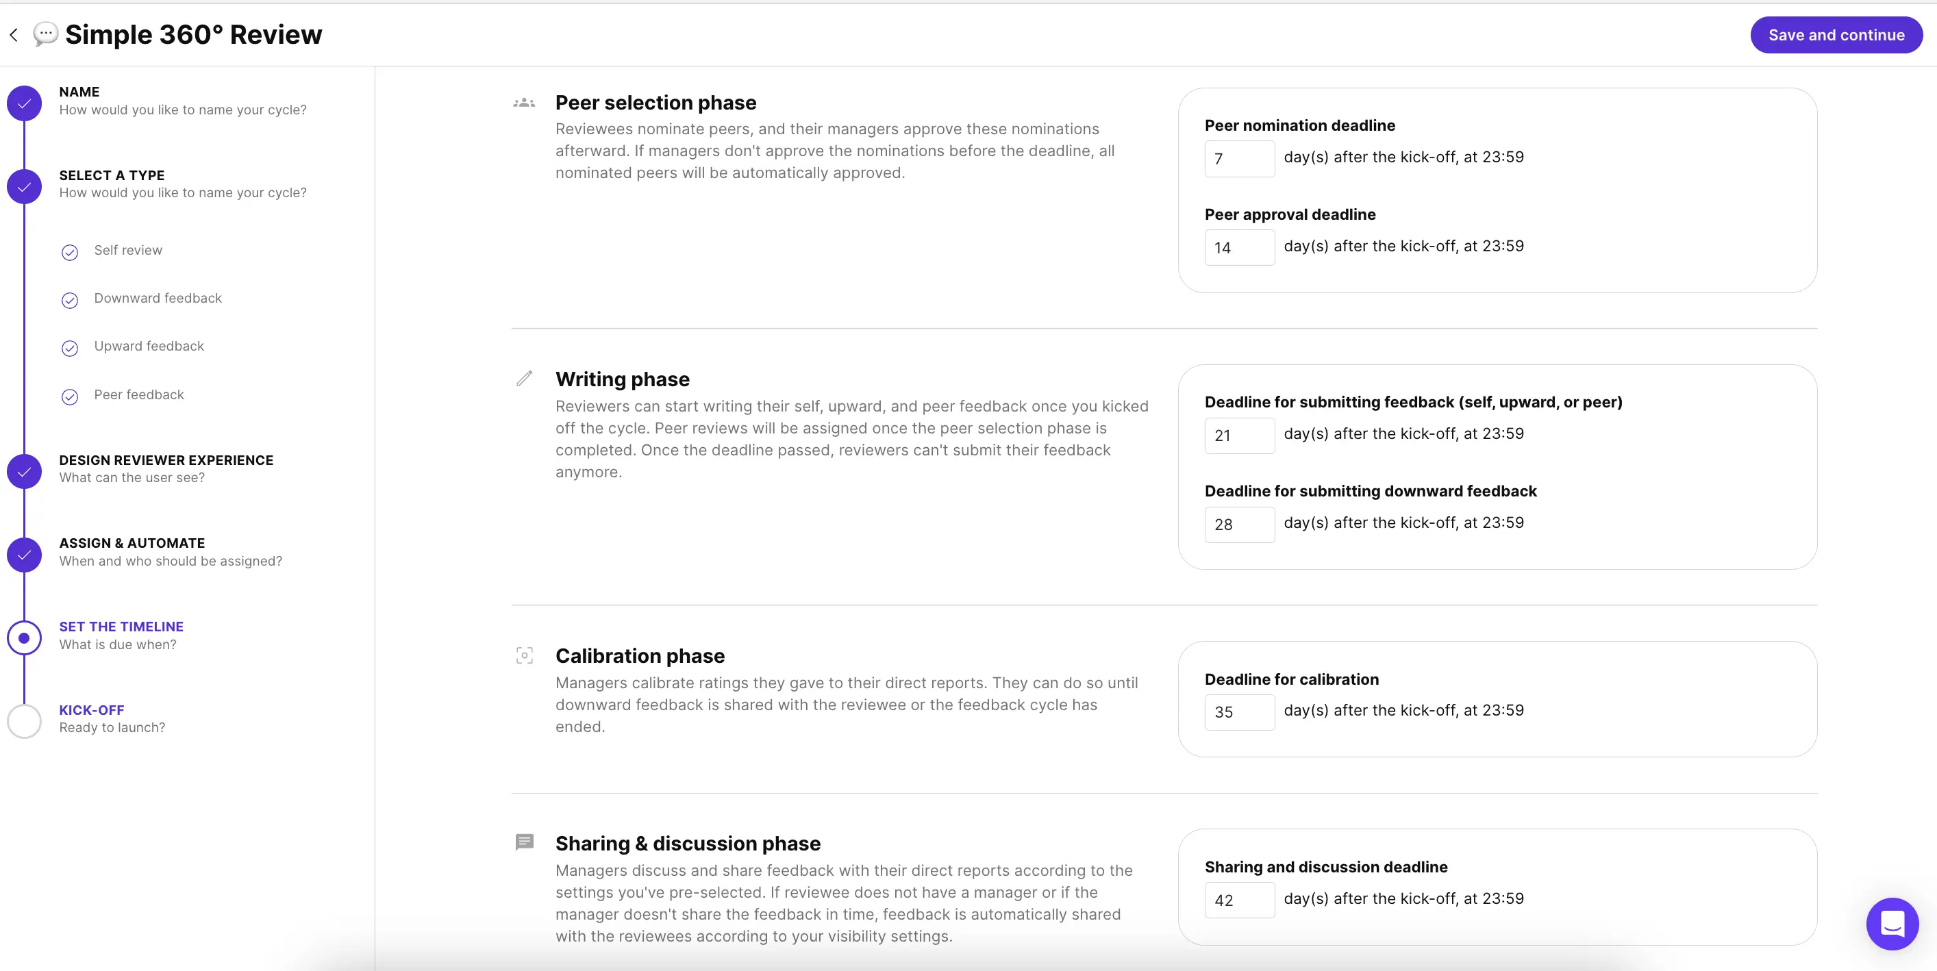The width and height of the screenshot is (1937, 971).
Task: Click the Sharing & discussion message icon
Action: (x=524, y=842)
